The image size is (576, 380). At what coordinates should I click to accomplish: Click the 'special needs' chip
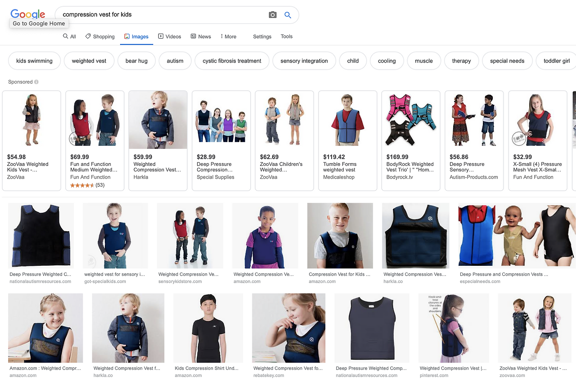point(507,61)
